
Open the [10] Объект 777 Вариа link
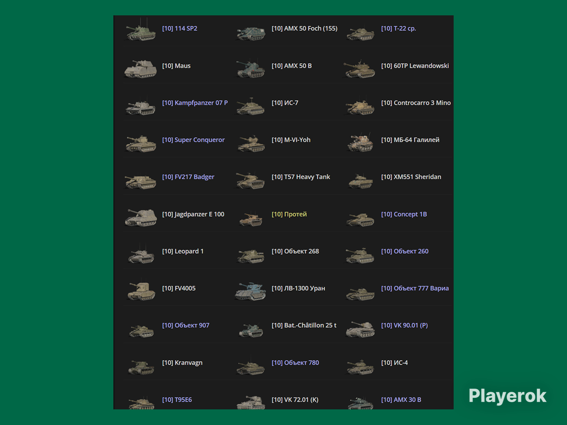[x=415, y=288]
